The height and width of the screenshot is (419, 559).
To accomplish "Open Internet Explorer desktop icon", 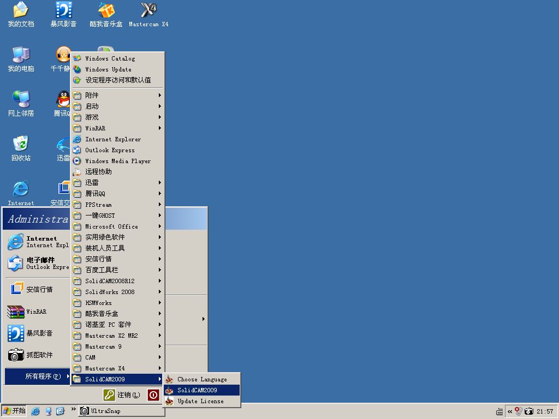I will click(x=21, y=193).
